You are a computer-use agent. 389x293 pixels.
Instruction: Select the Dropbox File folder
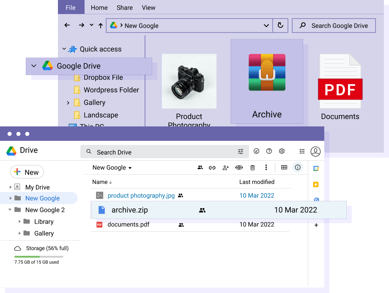coord(99,77)
